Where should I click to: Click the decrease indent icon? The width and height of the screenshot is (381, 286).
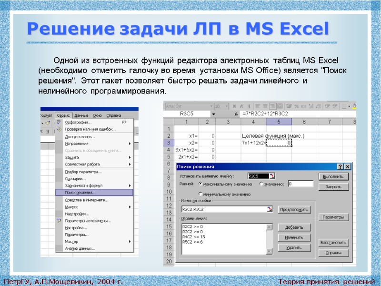(328, 106)
